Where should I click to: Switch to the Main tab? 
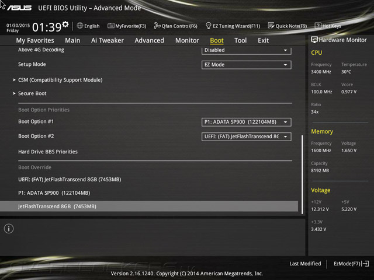click(x=72, y=40)
